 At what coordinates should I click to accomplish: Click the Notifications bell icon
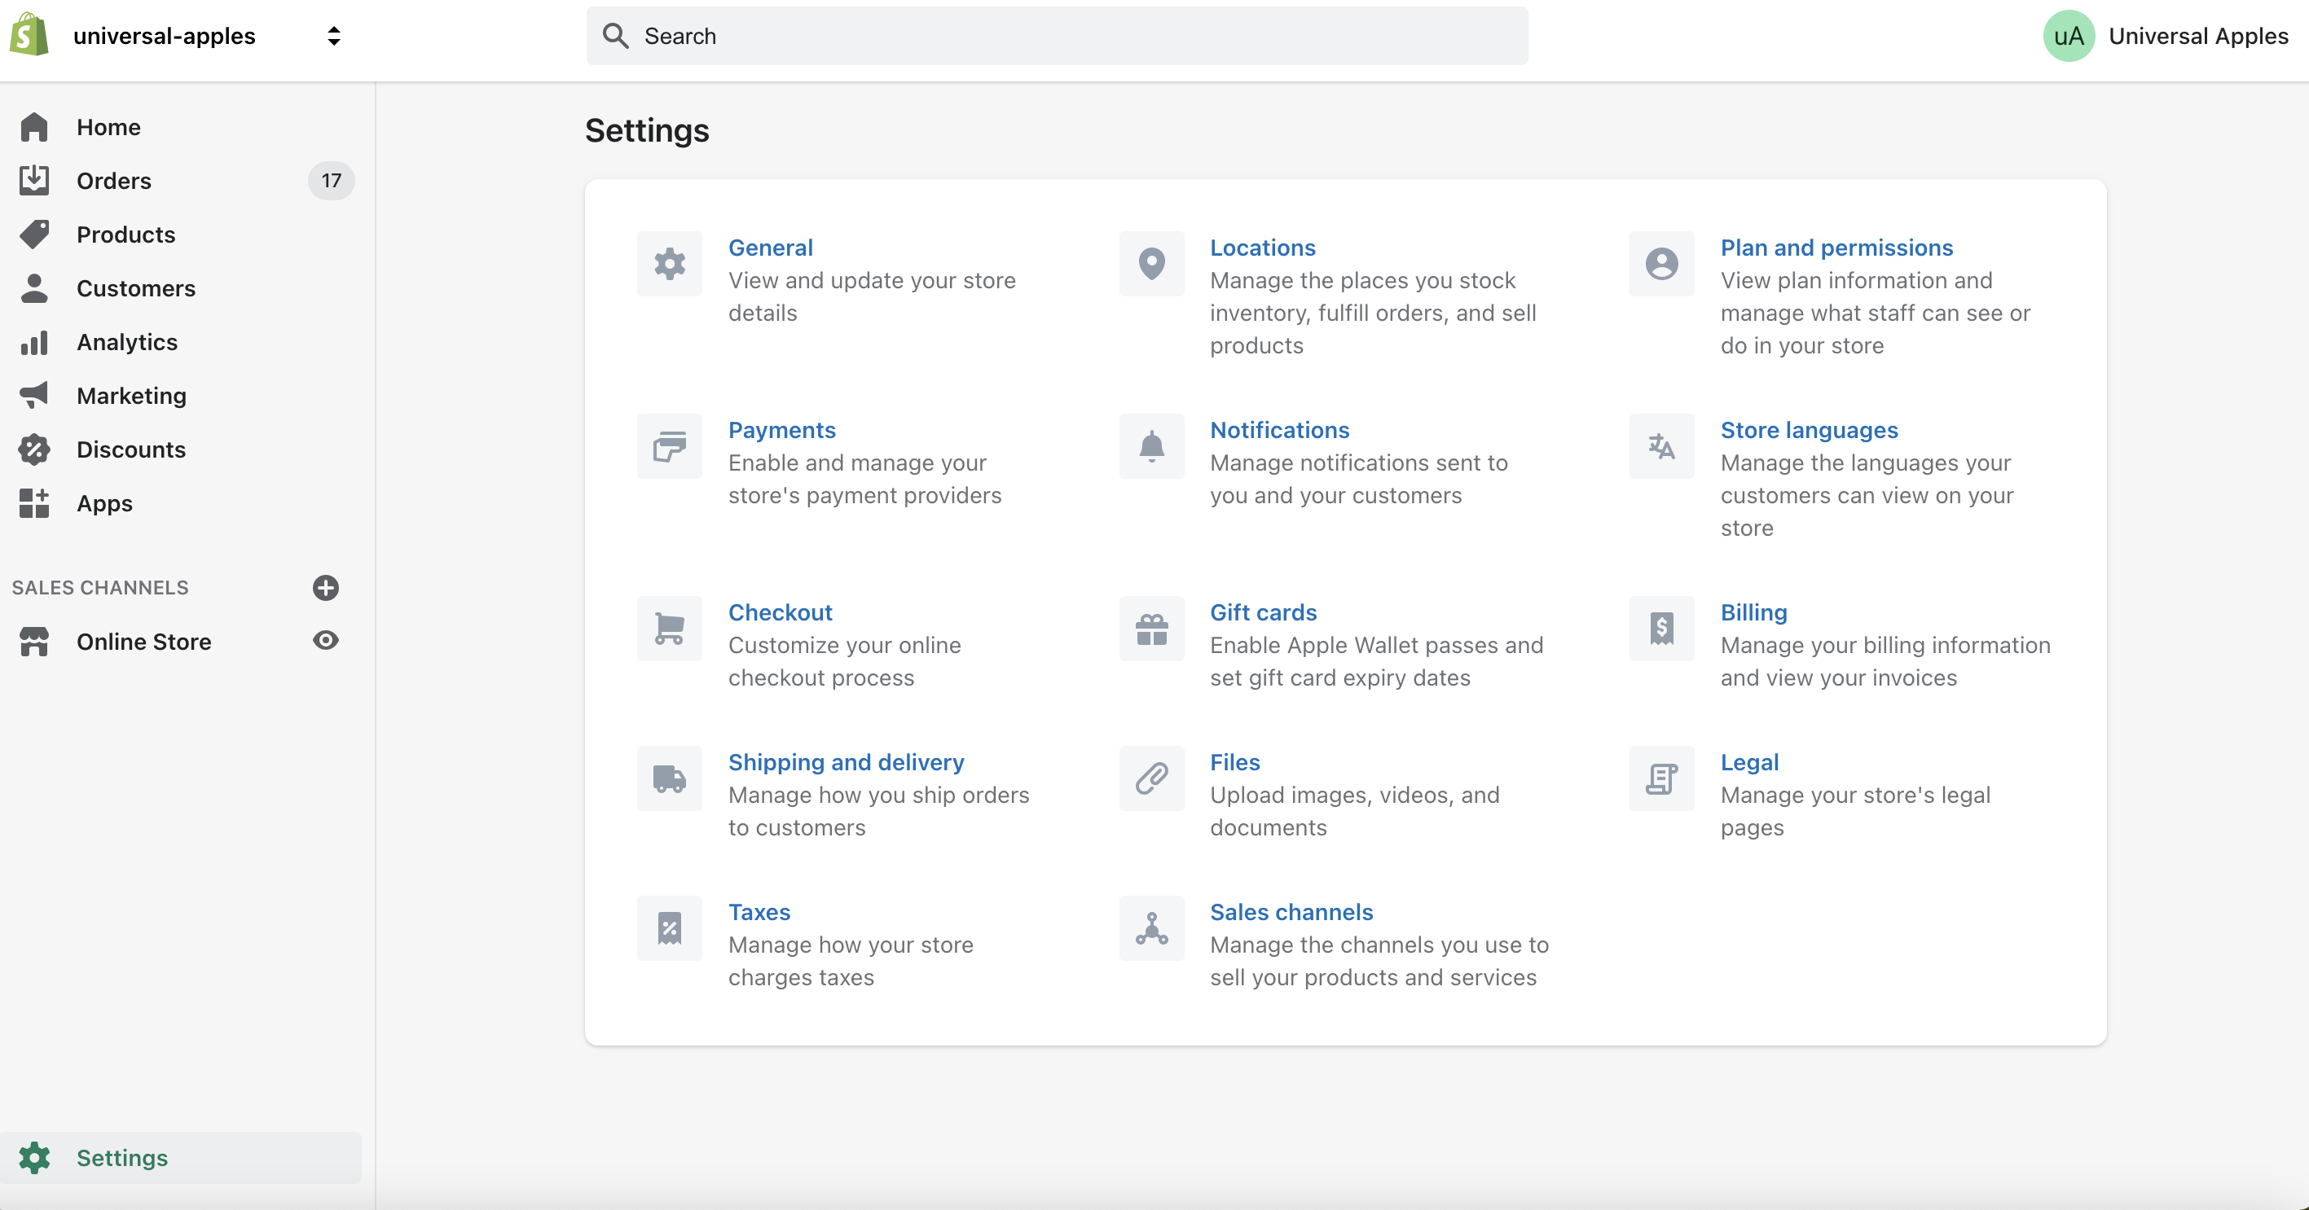[x=1152, y=446]
